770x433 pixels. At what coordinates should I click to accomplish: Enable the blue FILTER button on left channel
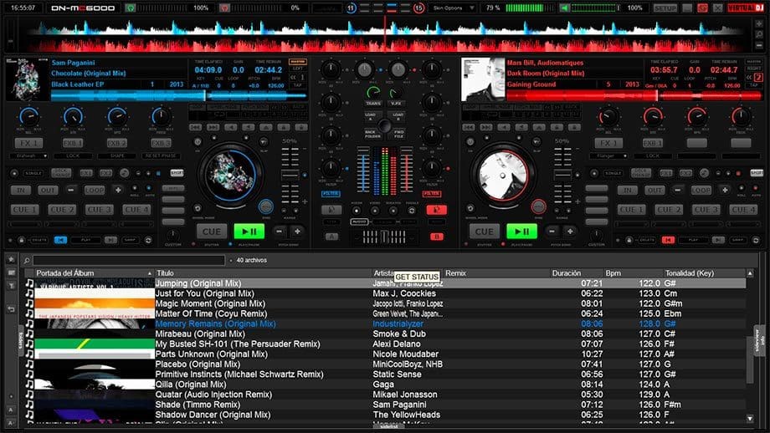coord(331,194)
